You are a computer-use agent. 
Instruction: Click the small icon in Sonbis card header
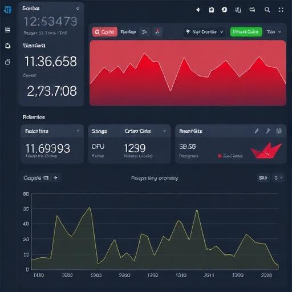coord(78,9)
